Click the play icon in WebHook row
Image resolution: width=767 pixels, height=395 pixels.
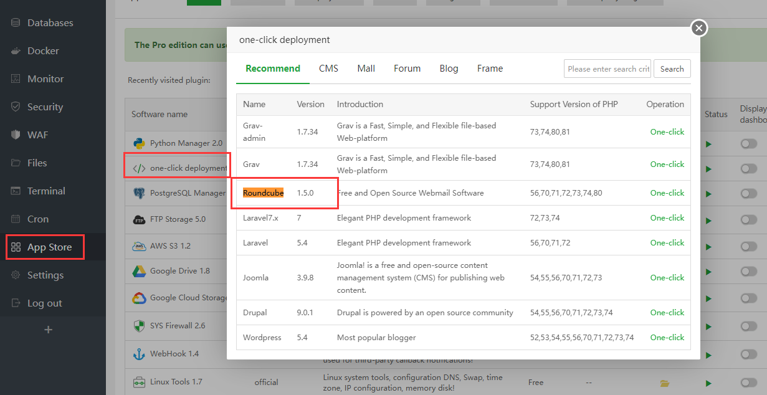[708, 355]
